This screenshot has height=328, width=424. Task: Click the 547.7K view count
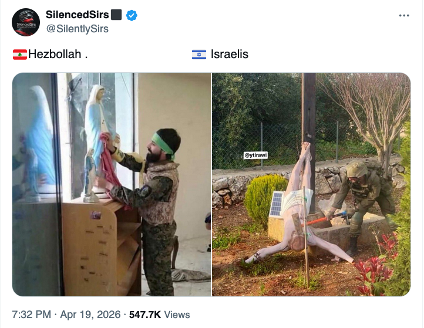click(145, 315)
